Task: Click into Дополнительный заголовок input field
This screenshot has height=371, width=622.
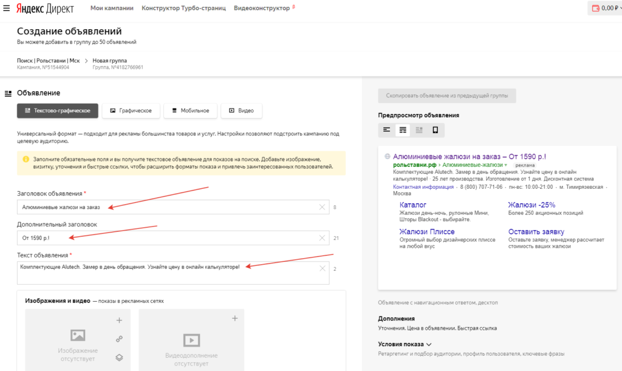Action: [x=173, y=238]
